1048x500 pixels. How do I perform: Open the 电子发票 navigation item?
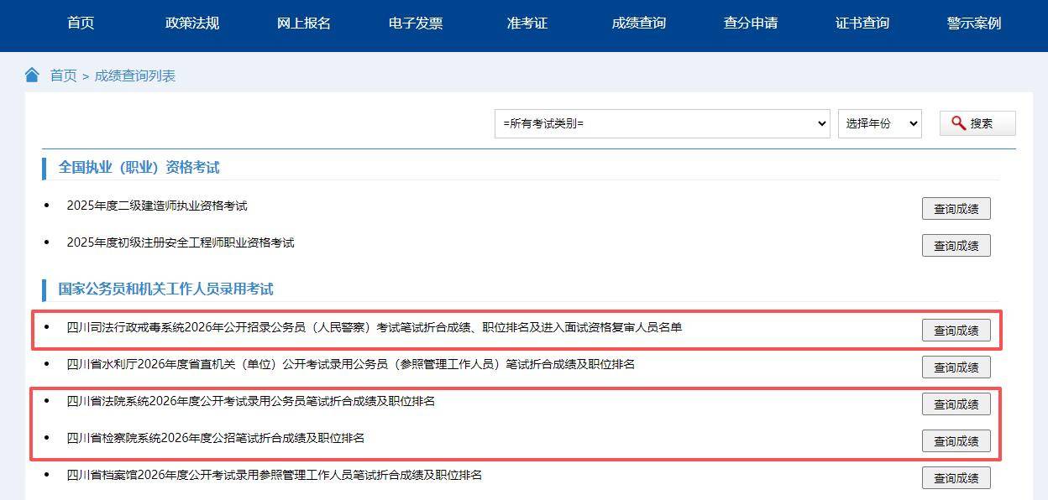click(x=416, y=23)
